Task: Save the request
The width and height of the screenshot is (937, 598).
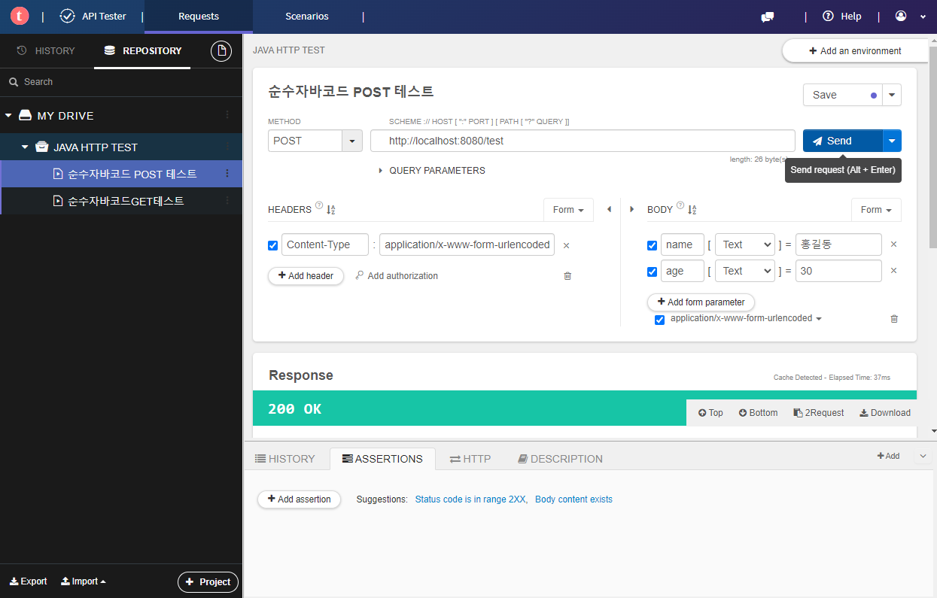Action: [843, 95]
